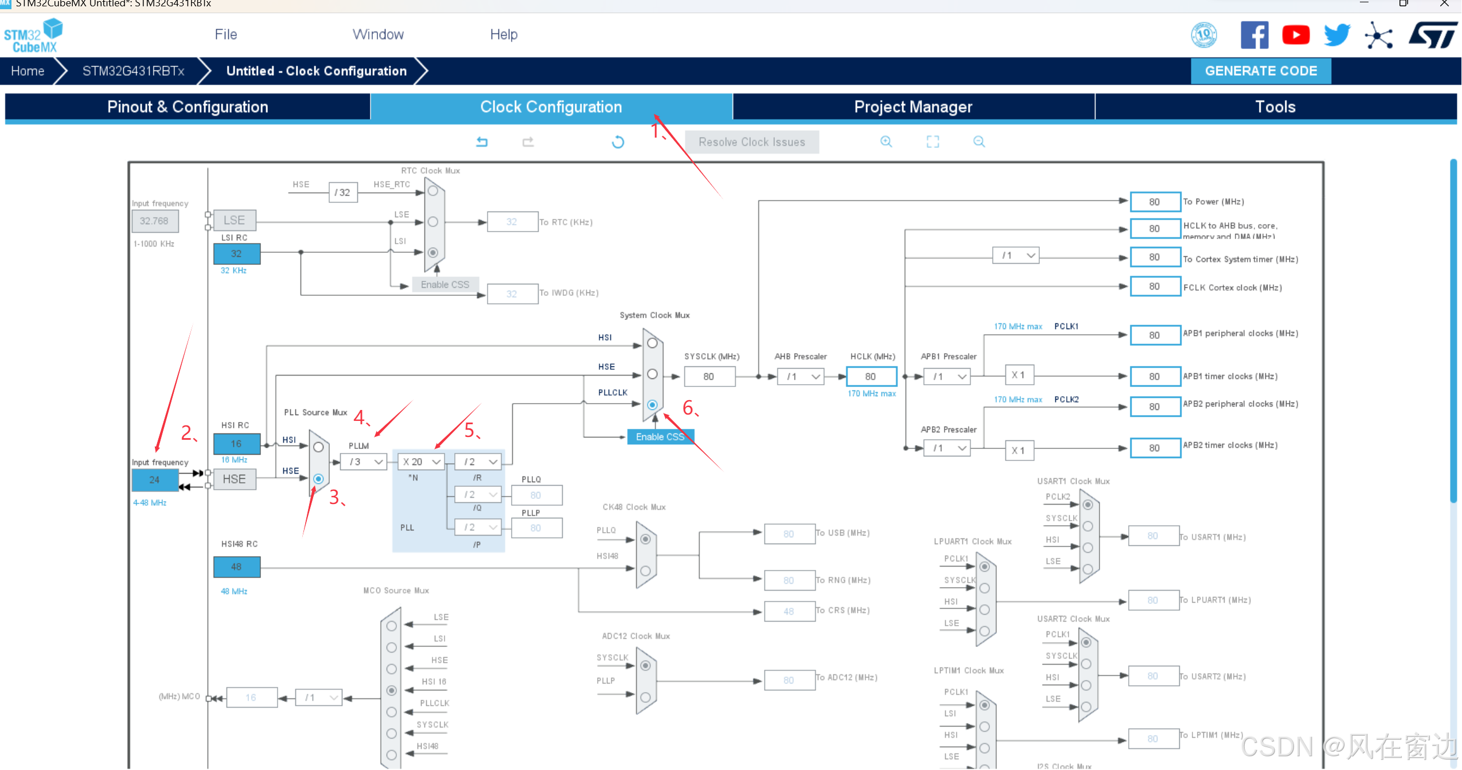Click the redo arrow icon
This screenshot has width=1462, height=770.
pyautogui.click(x=528, y=142)
